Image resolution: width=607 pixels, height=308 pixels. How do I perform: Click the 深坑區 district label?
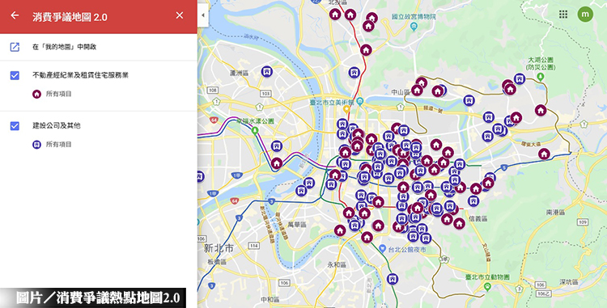(x=568, y=281)
